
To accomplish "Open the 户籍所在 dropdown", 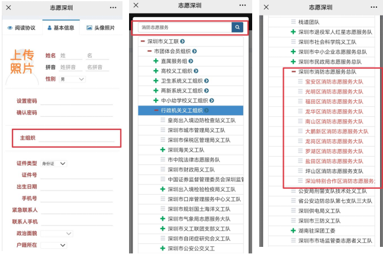I will pos(56,245).
